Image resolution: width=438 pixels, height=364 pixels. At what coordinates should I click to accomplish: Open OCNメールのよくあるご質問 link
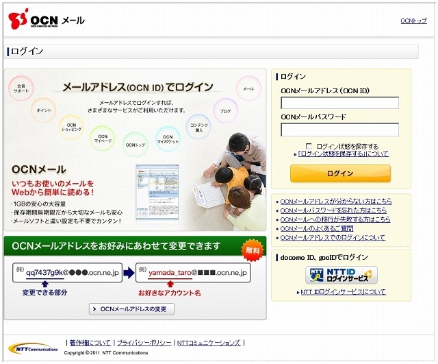pyautogui.click(x=317, y=228)
